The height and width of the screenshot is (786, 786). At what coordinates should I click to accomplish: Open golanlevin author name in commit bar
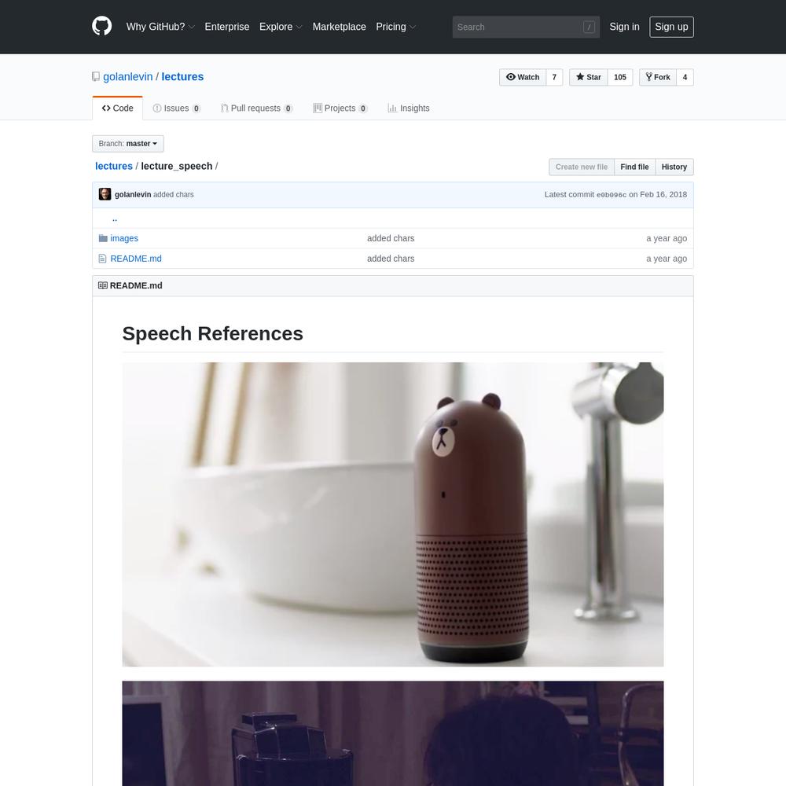pos(133,194)
